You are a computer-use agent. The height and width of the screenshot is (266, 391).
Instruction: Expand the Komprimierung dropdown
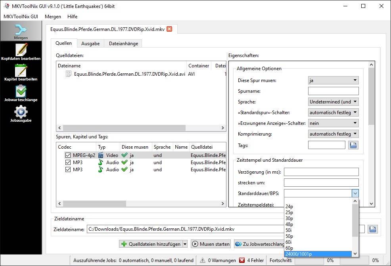[x=333, y=134]
